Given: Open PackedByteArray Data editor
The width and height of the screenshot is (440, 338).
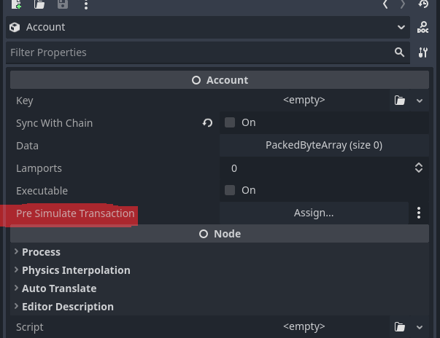Looking at the screenshot, I should pos(324,146).
